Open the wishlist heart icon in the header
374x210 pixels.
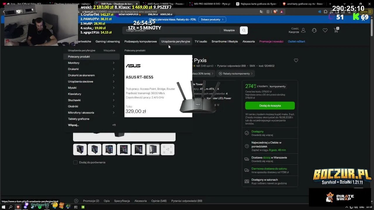(x=325, y=30)
